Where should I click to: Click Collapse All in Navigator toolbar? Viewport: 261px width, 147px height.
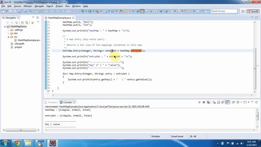22,22
